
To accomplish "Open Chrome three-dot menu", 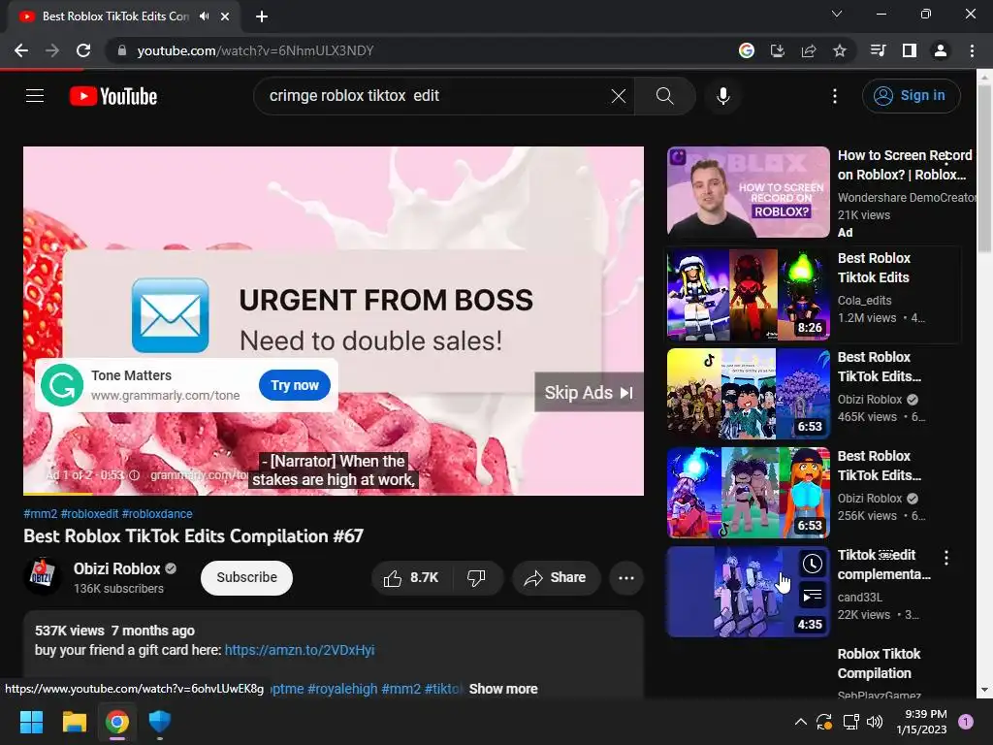I will click(x=972, y=50).
